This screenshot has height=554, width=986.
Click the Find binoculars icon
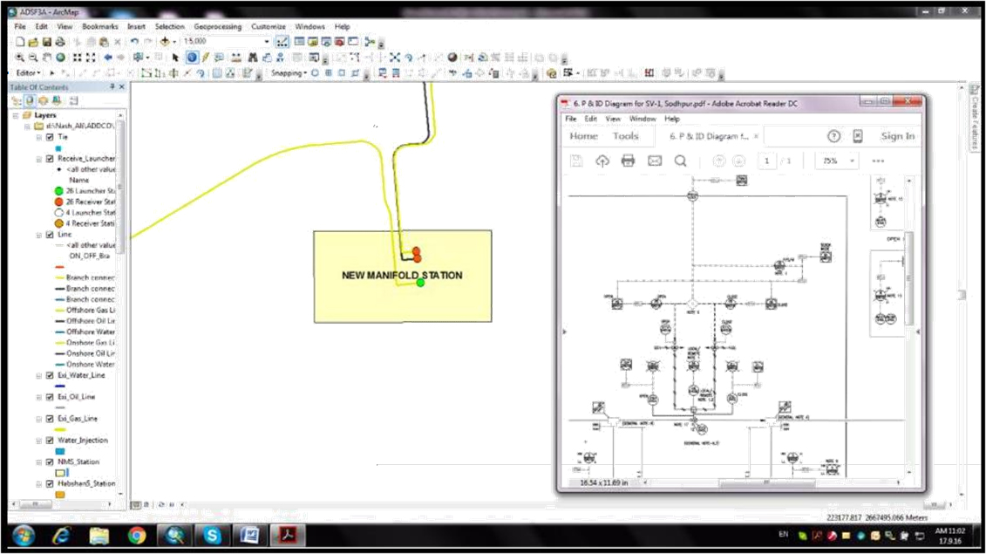pyautogui.click(x=252, y=58)
